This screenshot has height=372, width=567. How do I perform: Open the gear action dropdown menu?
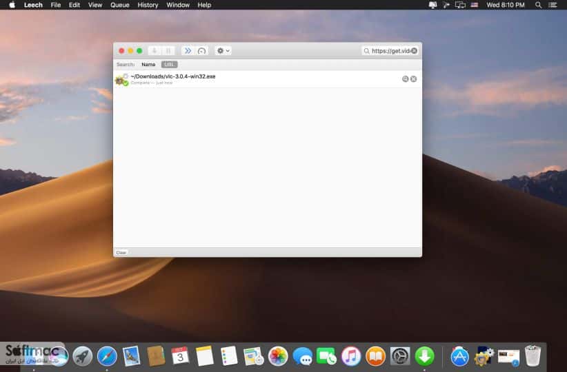223,51
